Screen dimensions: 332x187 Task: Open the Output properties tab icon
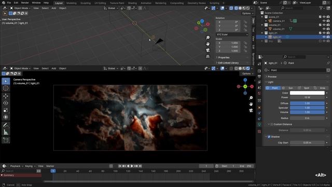259,76
